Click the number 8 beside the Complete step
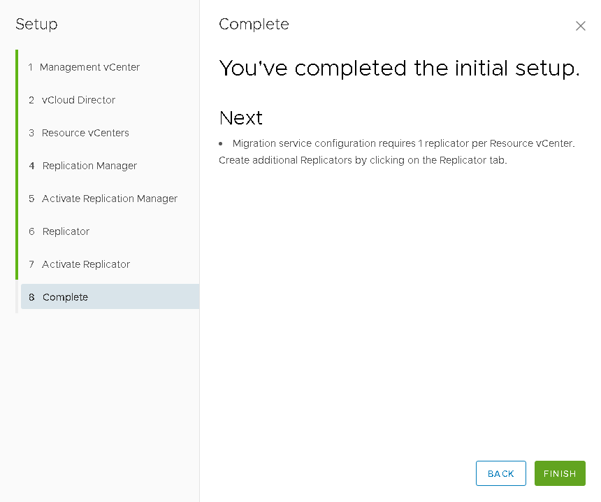The height and width of the screenshot is (502, 601). click(x=31, y=297)
